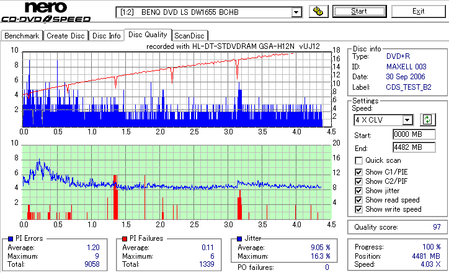Click the Progress 100 % value
Image resolution: width=449 pixels, height=273 pixels.
(432, 247)
